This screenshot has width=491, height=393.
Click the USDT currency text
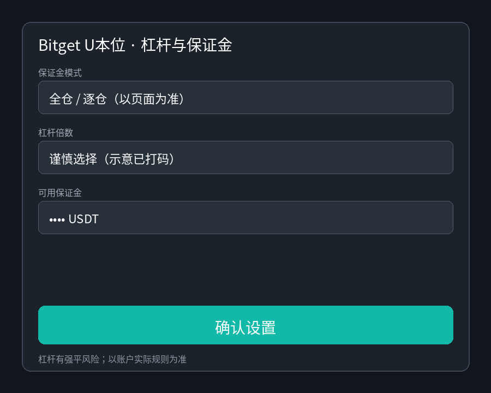coord(83,219)
